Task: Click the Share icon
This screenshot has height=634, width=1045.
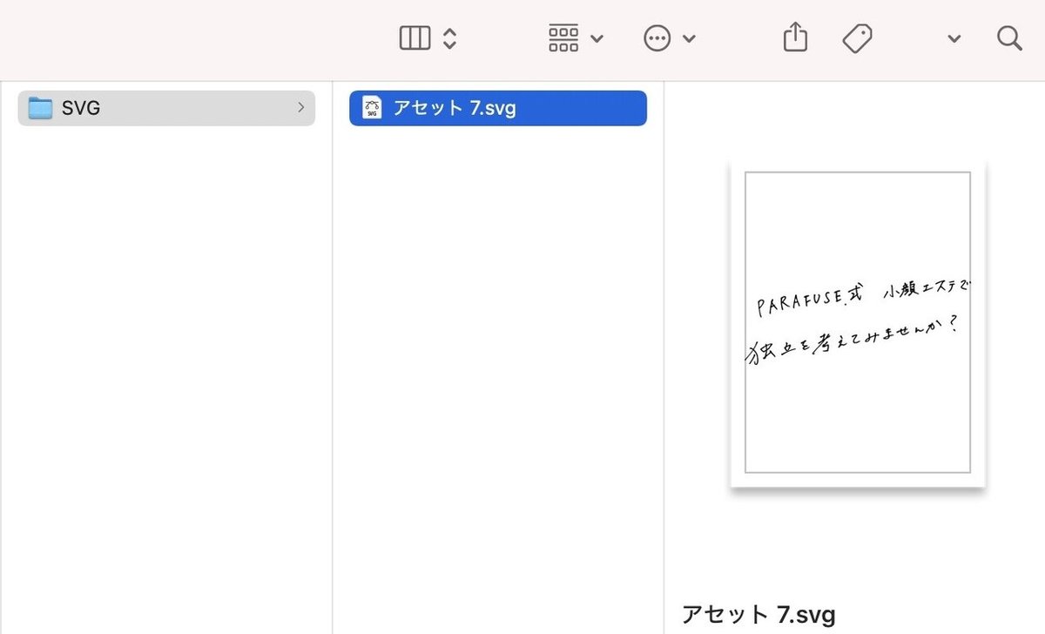Action: [795, 37]
